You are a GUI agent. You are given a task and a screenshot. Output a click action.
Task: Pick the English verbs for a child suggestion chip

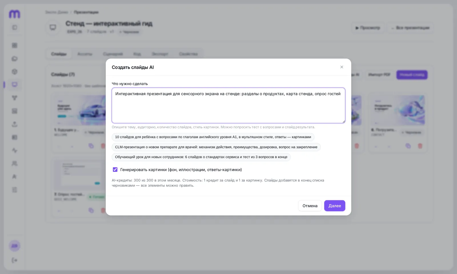click(x=213, y=137)
